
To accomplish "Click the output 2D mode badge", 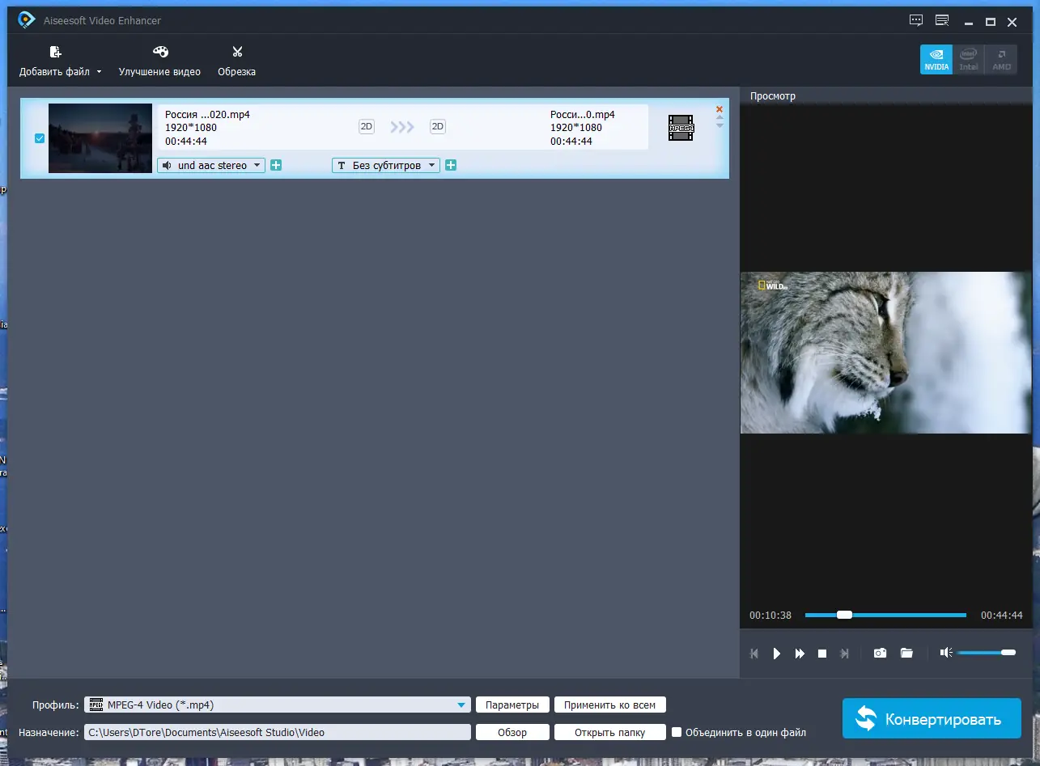I will (x=438, y=126).
